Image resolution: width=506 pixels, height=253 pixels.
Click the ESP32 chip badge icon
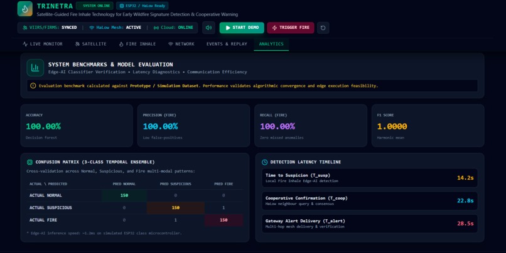coord(122,6)
